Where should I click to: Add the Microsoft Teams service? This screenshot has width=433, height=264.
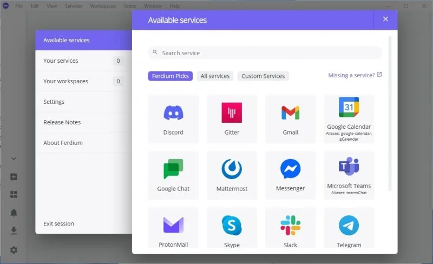(x=349, y=175)
